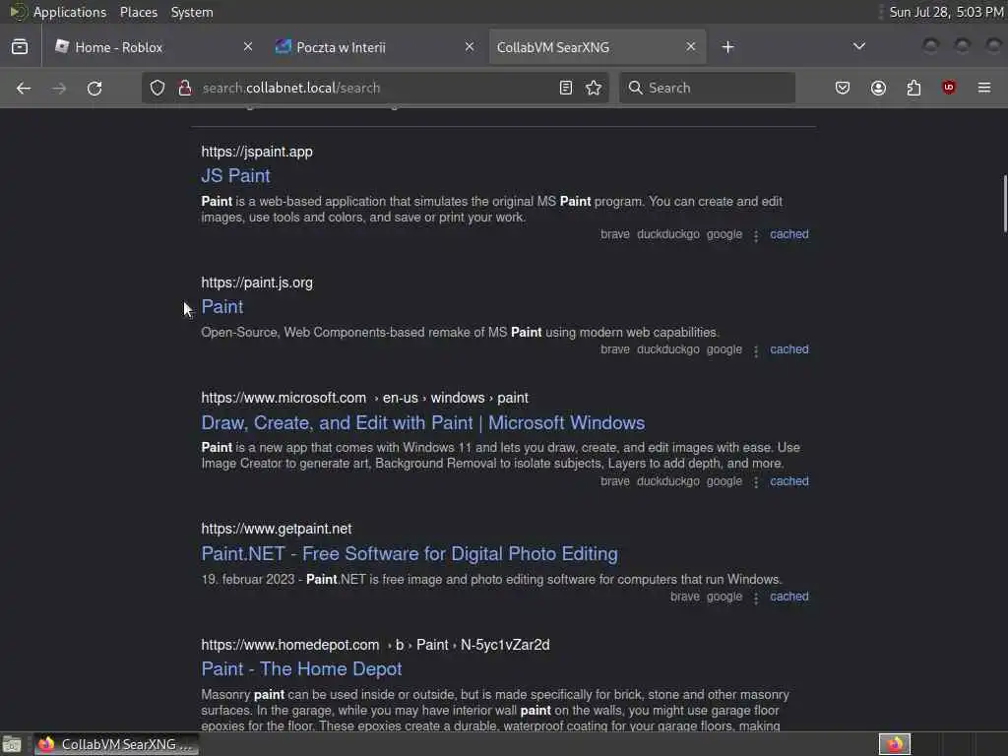Viewport: 1008px width, 756px height.
Task: Open the Pocket save button
Action: pyautogui.click(x=843, y=88)
